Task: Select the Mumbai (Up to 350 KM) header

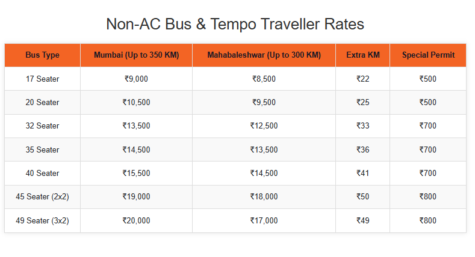Action: click(136, 55)
